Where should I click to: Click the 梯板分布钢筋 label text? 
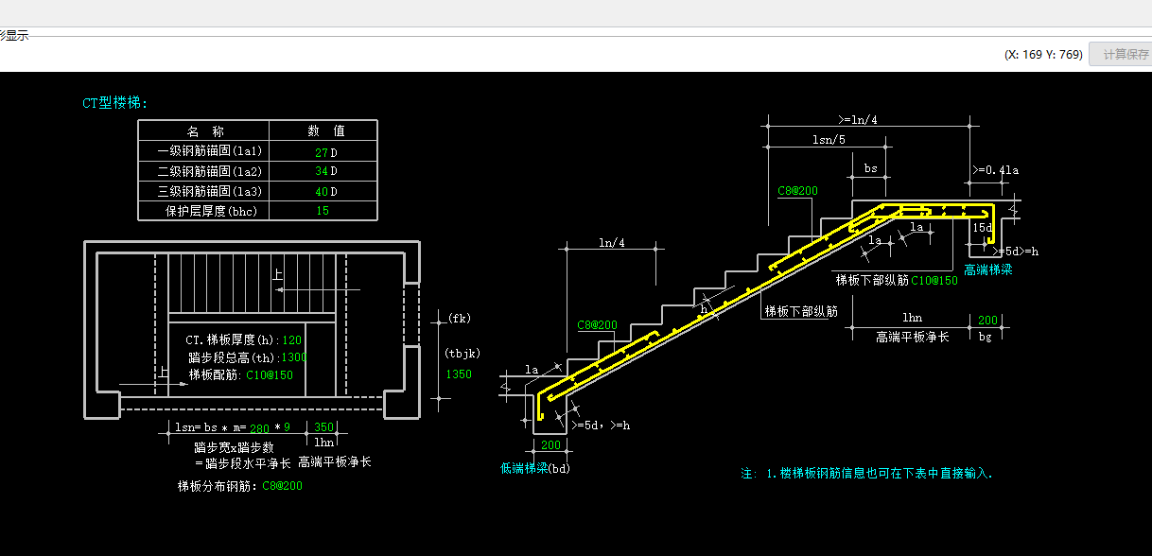[217, 486]
